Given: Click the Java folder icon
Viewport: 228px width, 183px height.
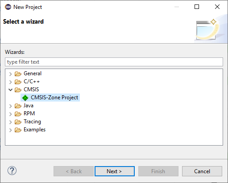Looking at the screenshot, I should point(18,106).
